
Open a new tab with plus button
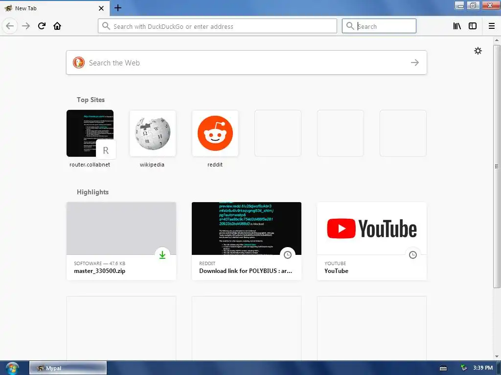point(118,8)
